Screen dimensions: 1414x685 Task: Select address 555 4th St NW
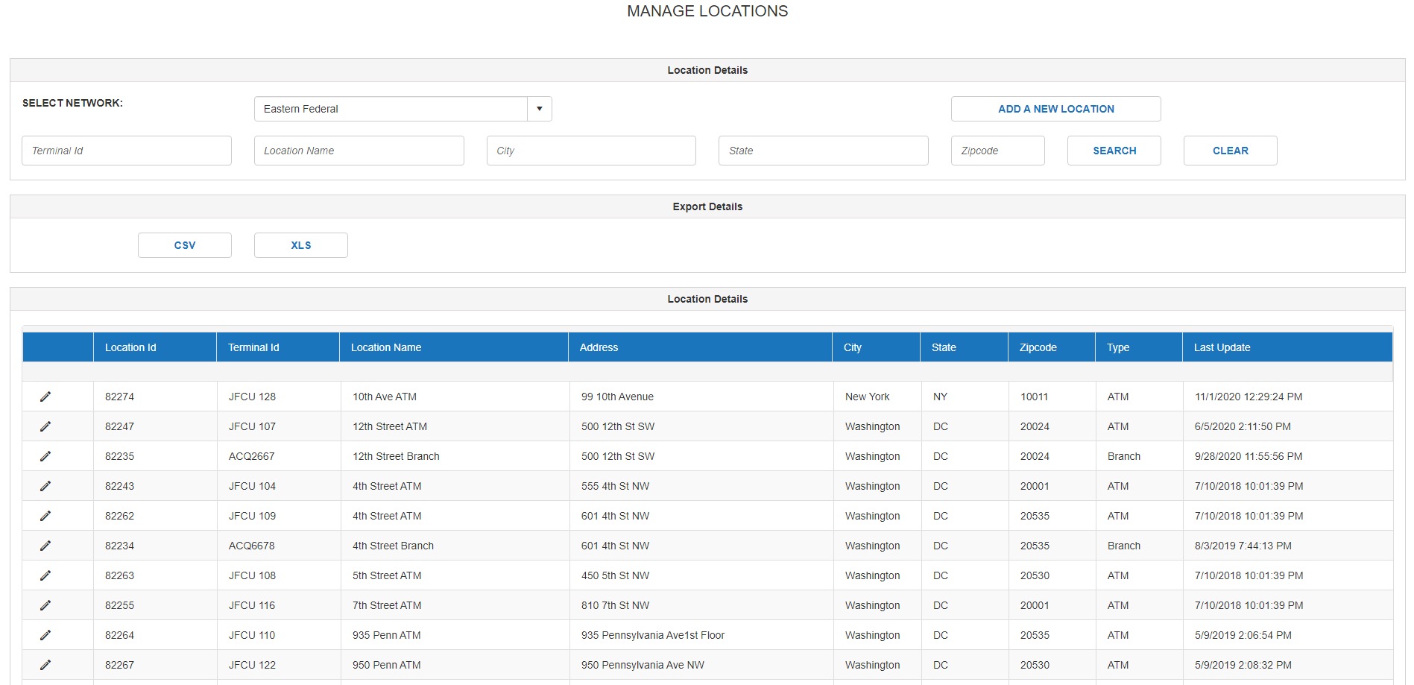tap(615, 486)
